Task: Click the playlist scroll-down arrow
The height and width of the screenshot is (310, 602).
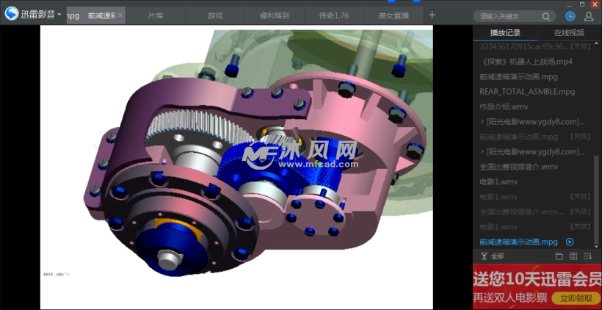Action: [596, 246]
